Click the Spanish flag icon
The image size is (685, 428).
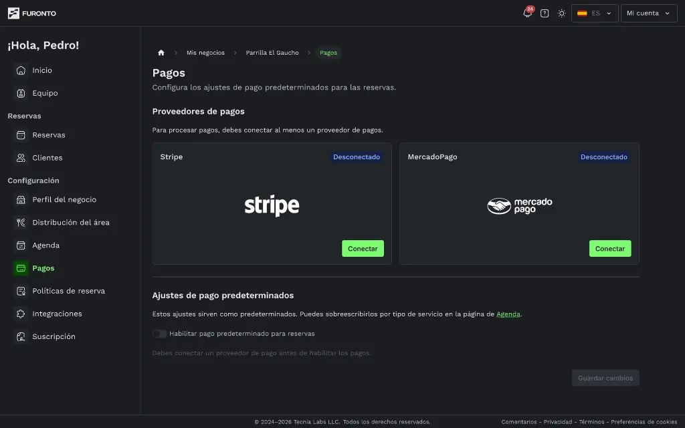[x=582, y=13]
